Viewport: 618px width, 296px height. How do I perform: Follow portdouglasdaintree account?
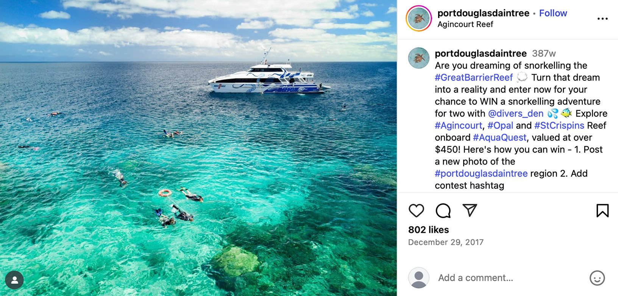(x=553, y=13)
